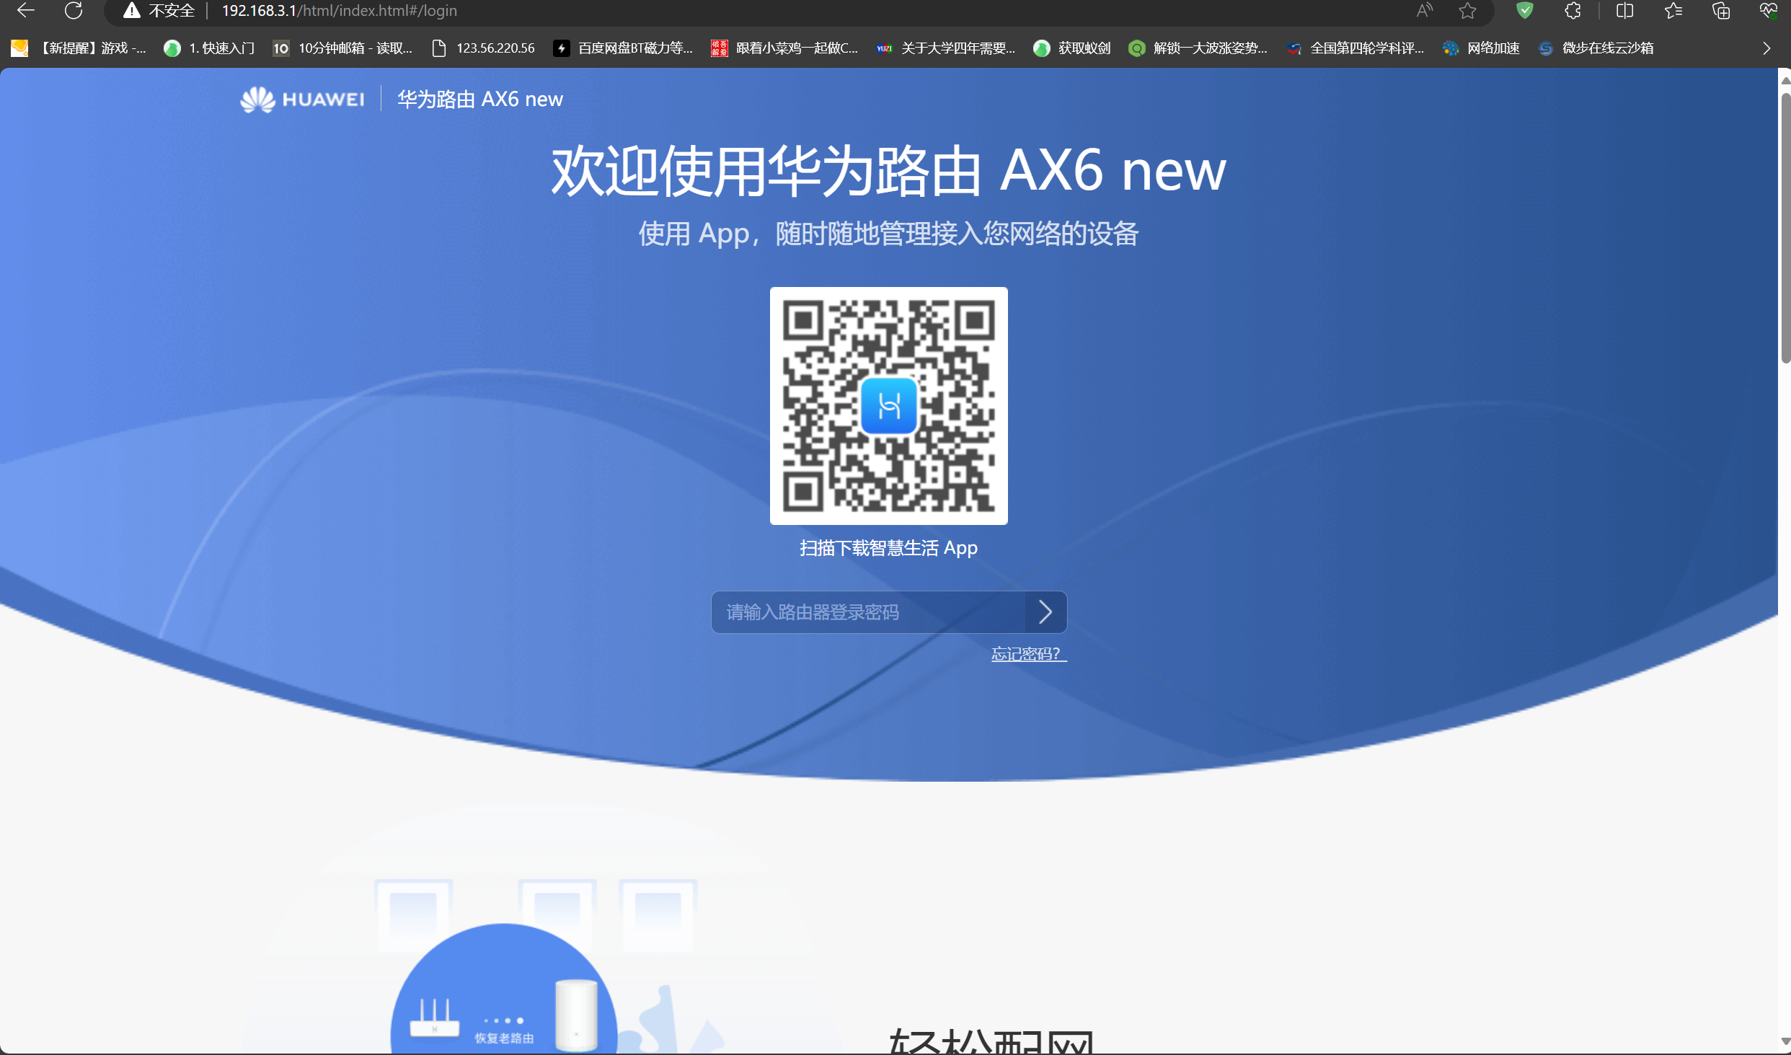Open 获取蚁剑 bookmark
This screenshot has width=1791, height=1055.
point(1072,48)
